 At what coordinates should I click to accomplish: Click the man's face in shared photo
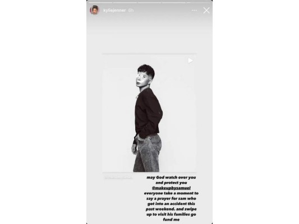(x=141, y=79)
